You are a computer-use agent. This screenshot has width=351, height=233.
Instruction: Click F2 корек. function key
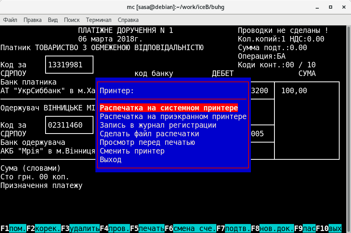coord(44,229)
